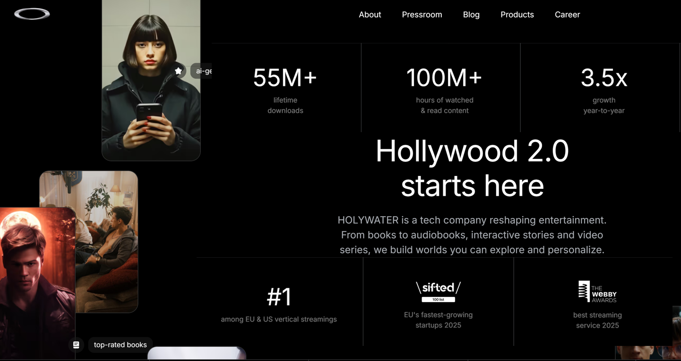Click the Hollywood 2.0 starts here heading
This screenshot has height=361, width=681.
(x=472, y=168)
